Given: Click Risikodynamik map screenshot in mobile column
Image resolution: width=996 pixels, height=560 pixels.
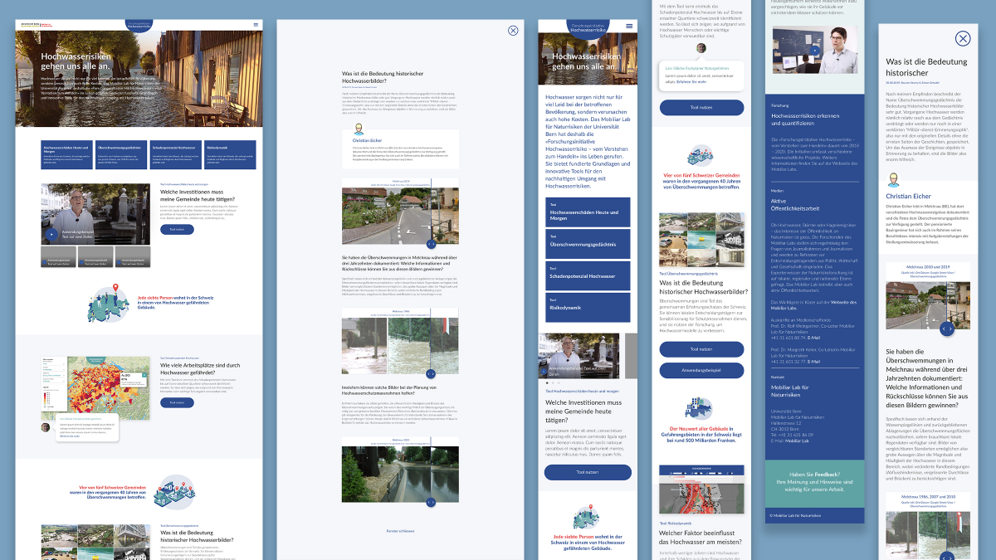Looking at the screenshot, I should [701, 489].
